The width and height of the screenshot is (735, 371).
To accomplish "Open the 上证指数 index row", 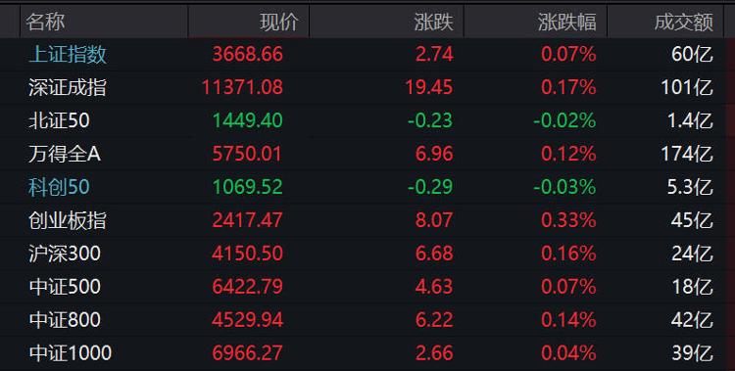I will pyautogui.click(x=367, y=55).
